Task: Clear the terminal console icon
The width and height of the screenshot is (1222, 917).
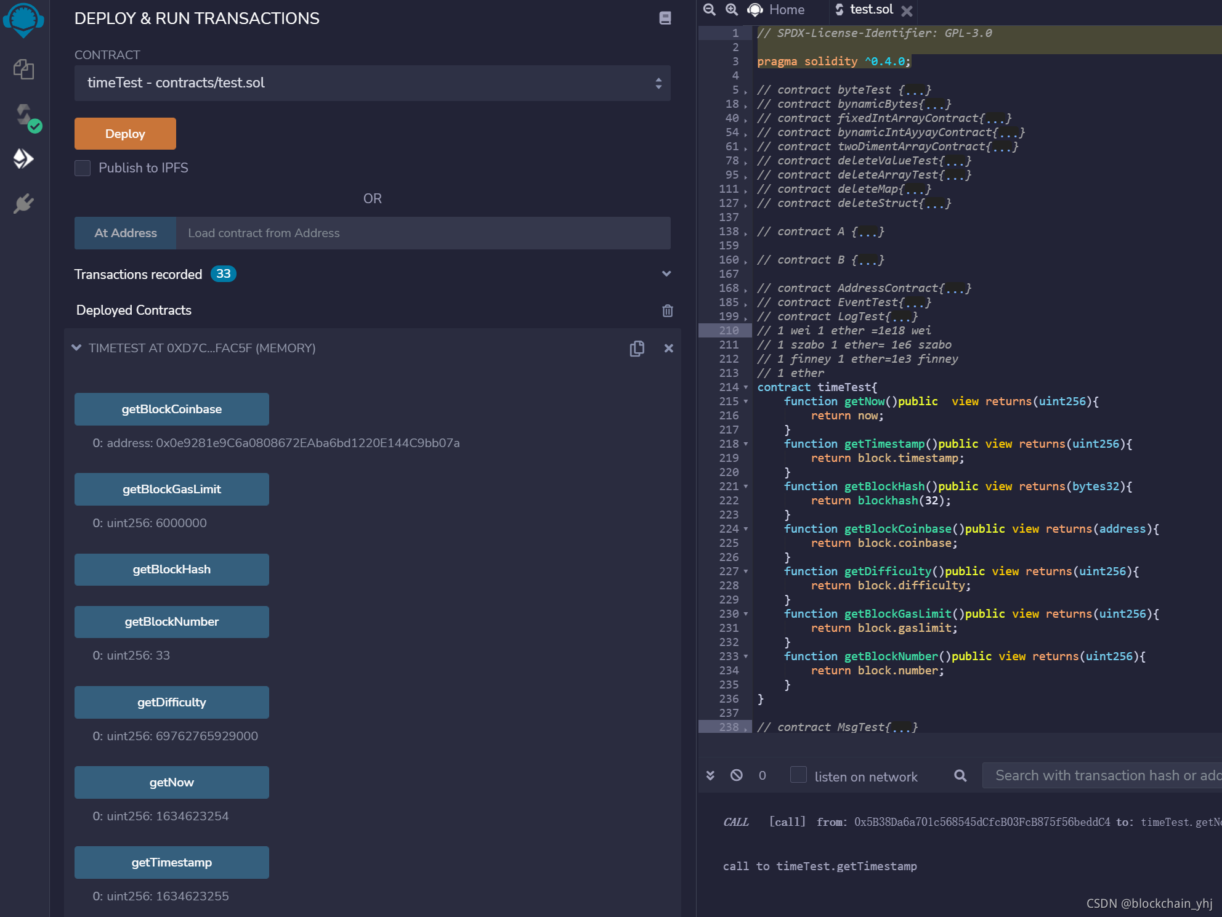Action: click(x=736, y=775)
